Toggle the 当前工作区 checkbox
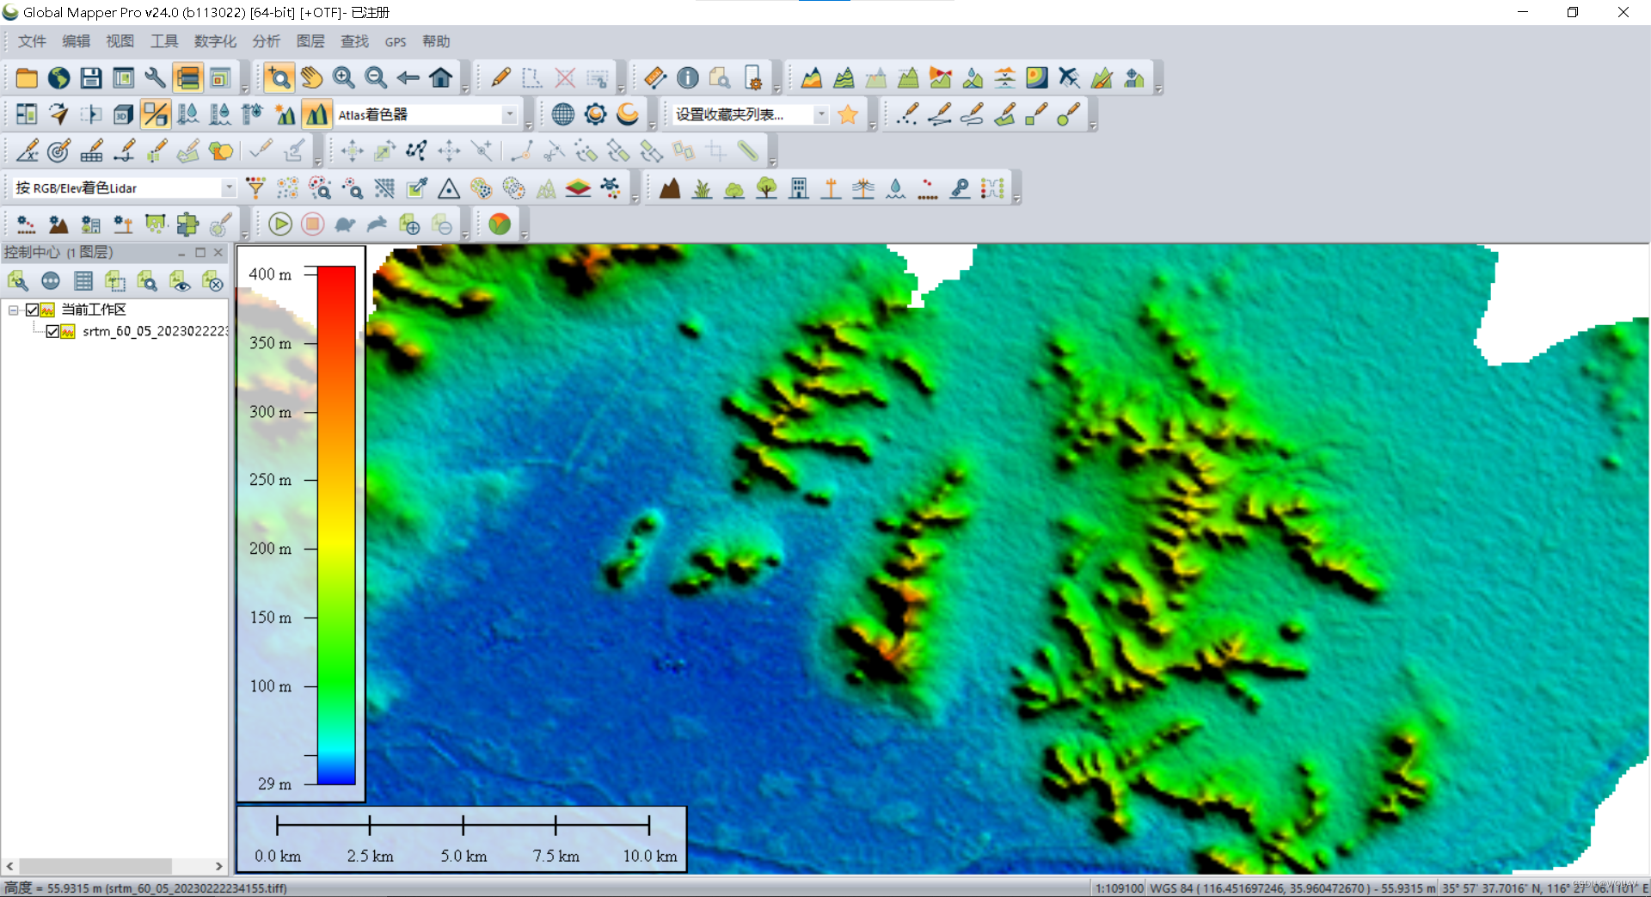This screenshot has width=1651, height=897. point(33,310)
